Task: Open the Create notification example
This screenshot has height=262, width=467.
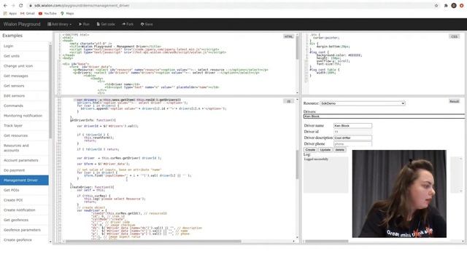Action: pyautogui.click(x=24, y=210)
